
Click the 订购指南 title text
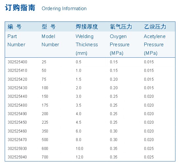coord(20,8)
